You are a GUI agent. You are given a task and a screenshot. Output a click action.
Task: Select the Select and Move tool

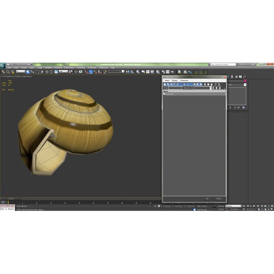tap(47, 72)
